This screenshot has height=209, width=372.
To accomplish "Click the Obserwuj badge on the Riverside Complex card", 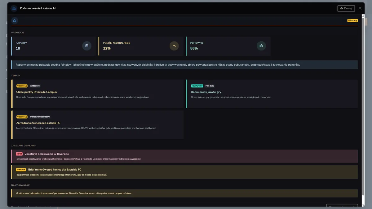I will 22,86.
